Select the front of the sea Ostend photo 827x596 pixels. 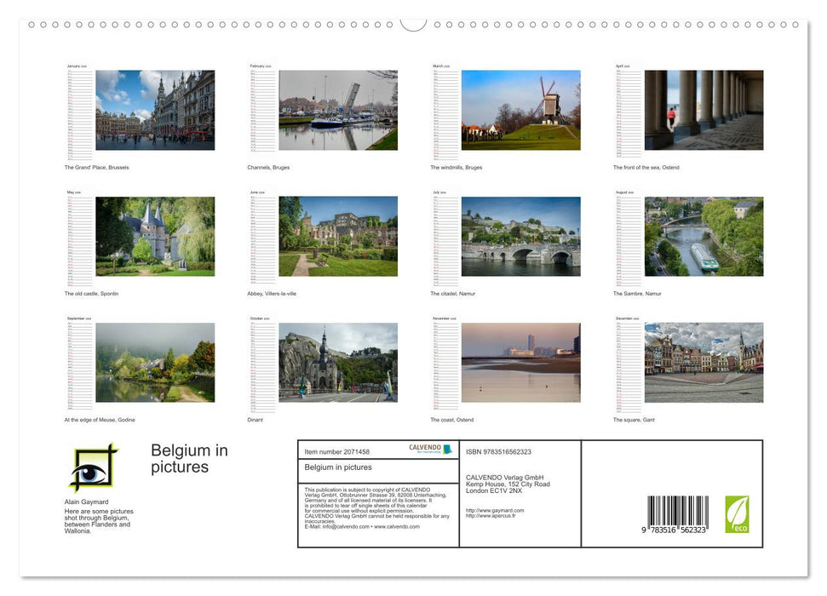704,109
